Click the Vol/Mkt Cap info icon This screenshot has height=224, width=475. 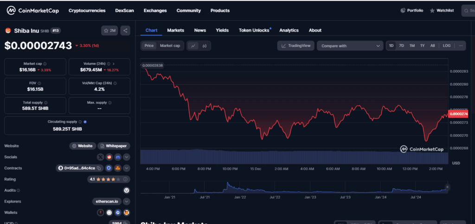(115, 83)
